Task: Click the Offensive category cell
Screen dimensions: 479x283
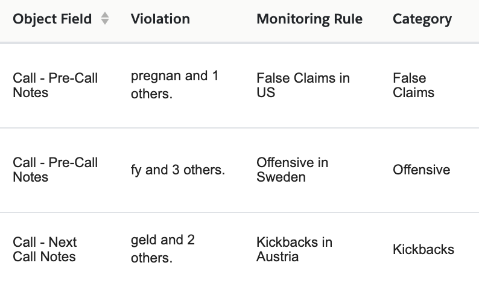Action: pyautogui.click(x=421, y=170)
